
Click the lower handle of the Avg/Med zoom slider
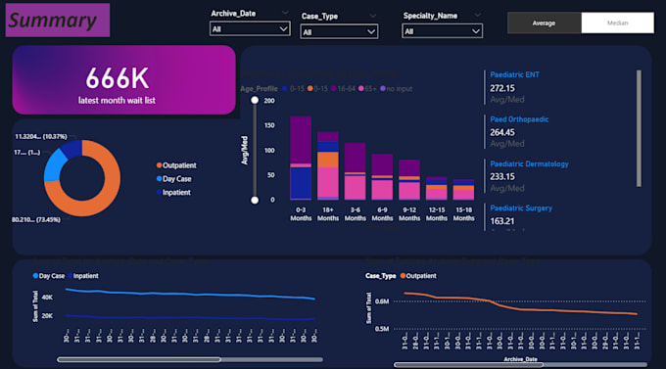tap(255, 200)
